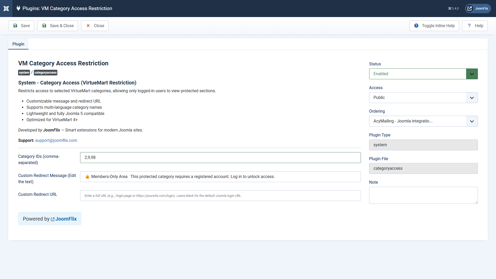
Task: Click inside the Note text area
Action: (423, 195)
